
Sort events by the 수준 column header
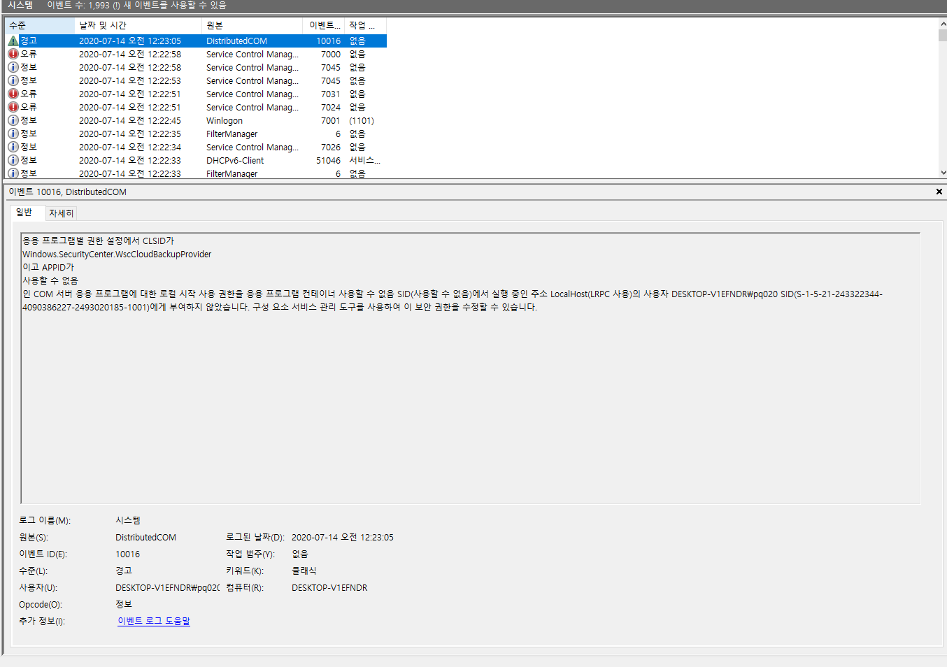pyautogui.click(x=39, y=25)
